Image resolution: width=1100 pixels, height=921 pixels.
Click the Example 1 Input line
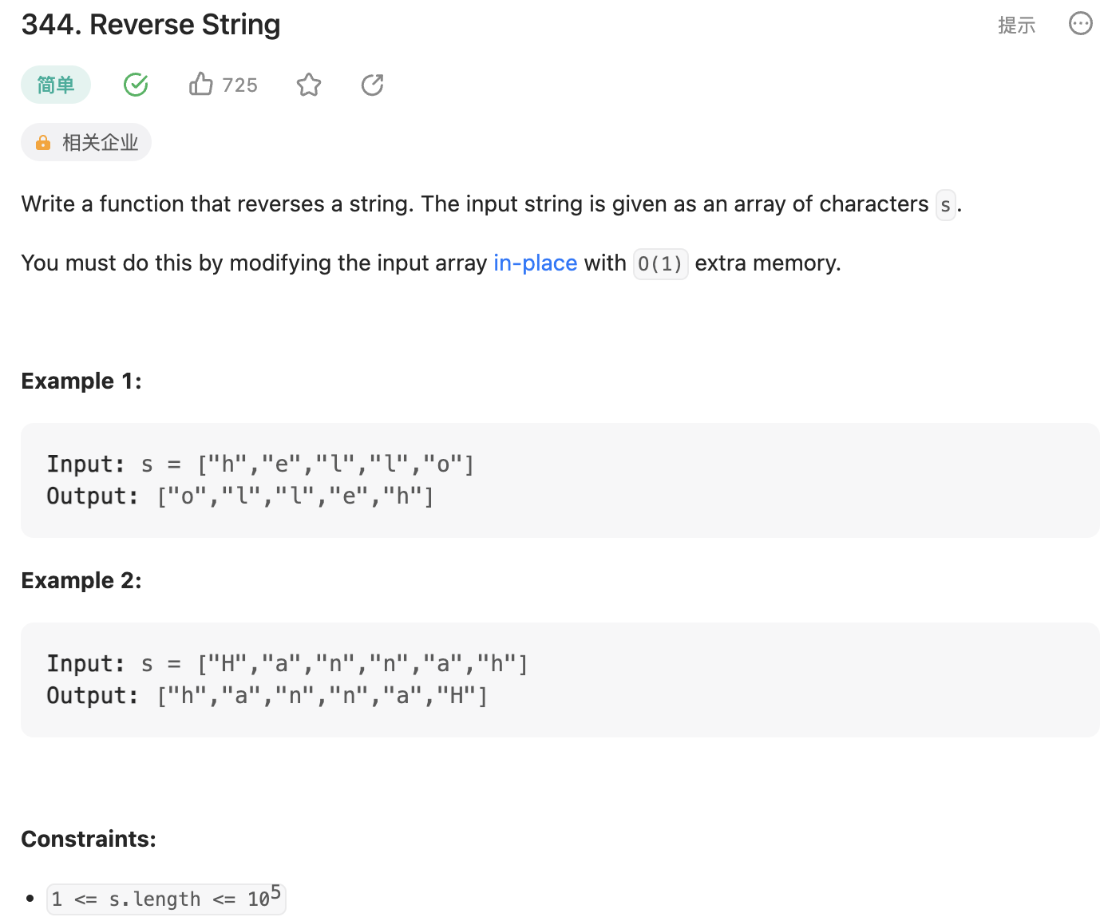(260, 464)
